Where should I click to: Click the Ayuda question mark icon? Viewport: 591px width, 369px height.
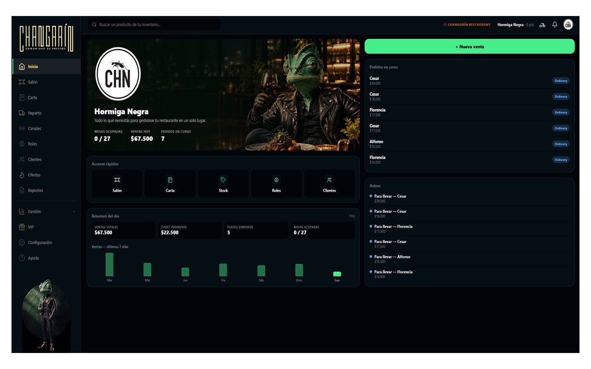[22, 258]
